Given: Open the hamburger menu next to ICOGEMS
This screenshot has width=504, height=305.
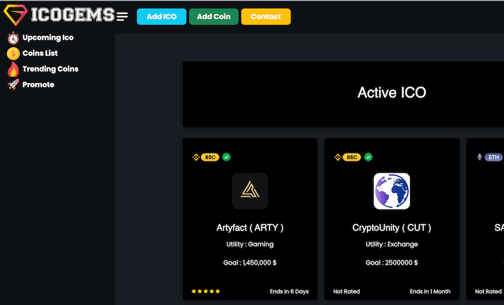Looking at the screenshot, I should pos(122,16).
